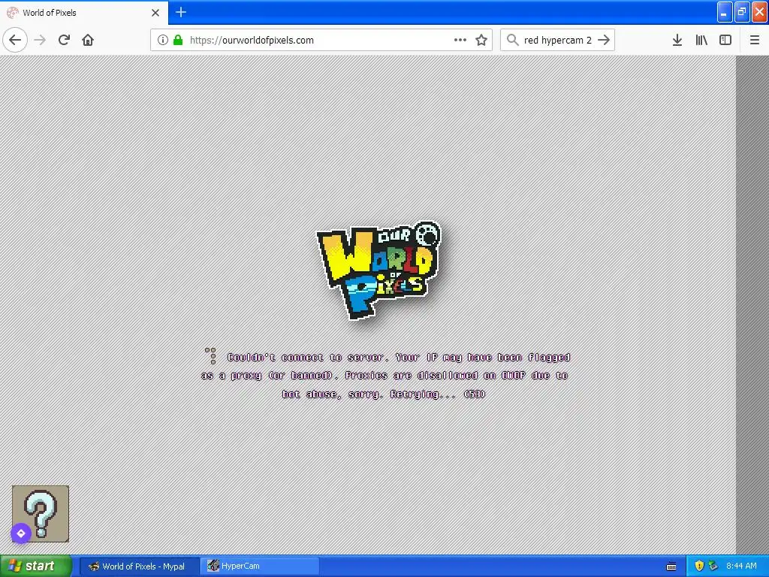This screenshot has width=769, height=577.
Task: Go back to previous page
Action: click(15, 40)
